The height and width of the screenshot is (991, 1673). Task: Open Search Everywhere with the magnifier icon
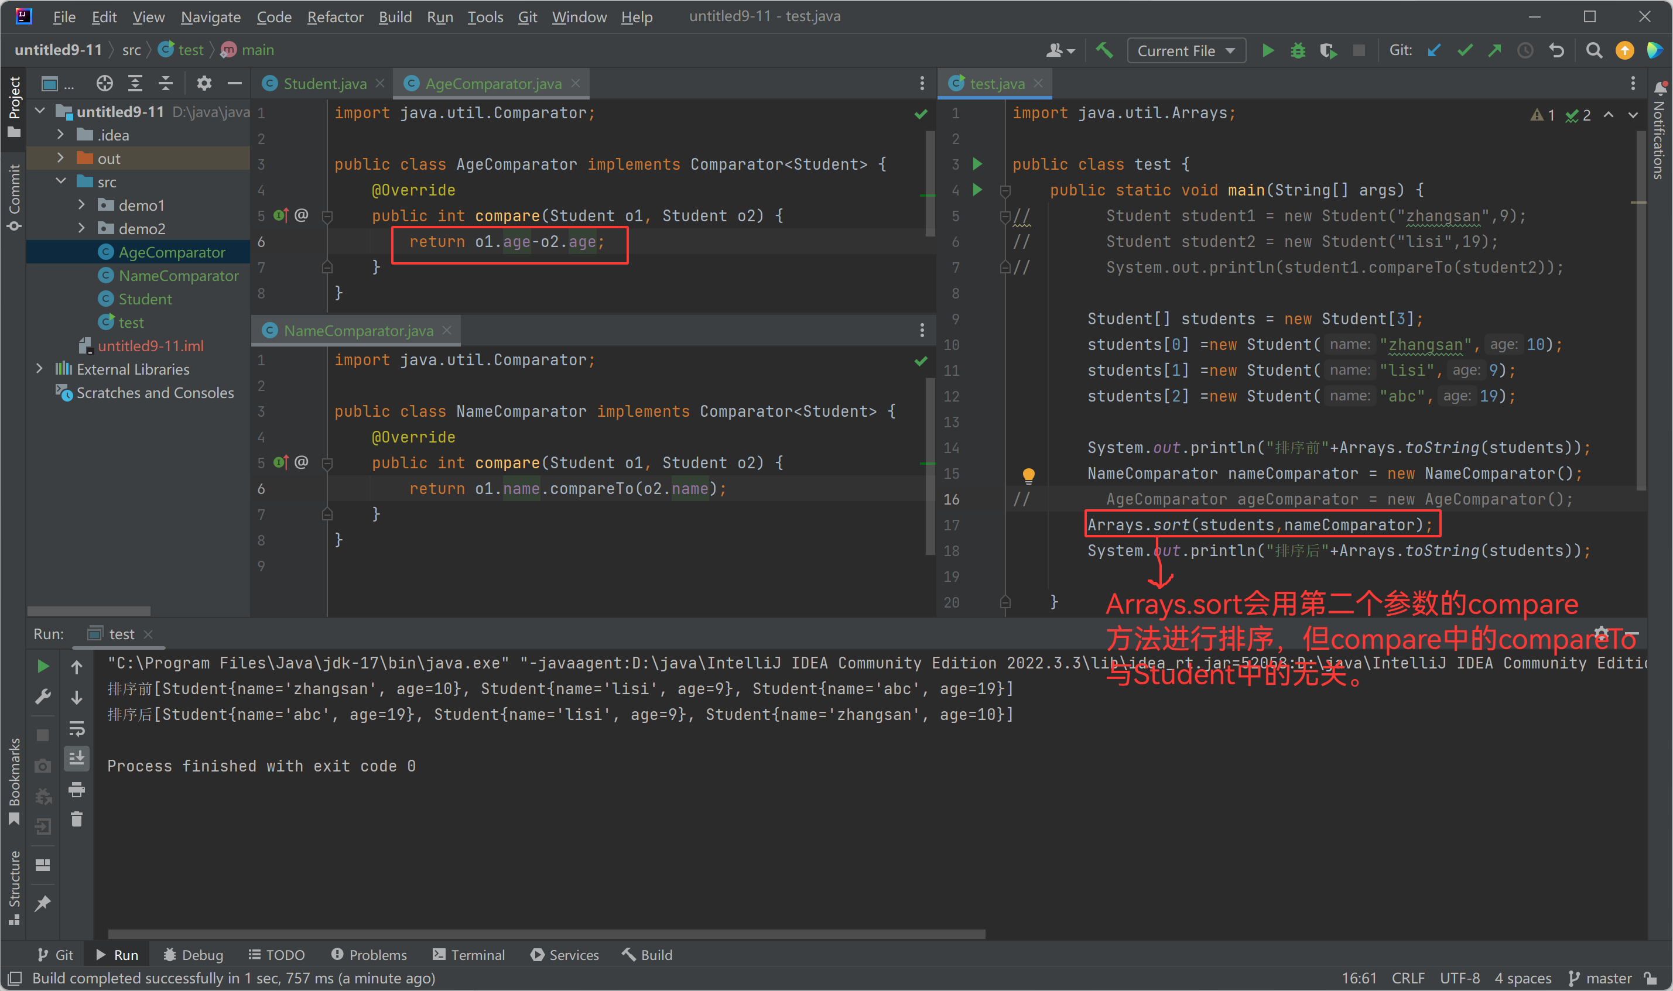tap(1593, 50)
